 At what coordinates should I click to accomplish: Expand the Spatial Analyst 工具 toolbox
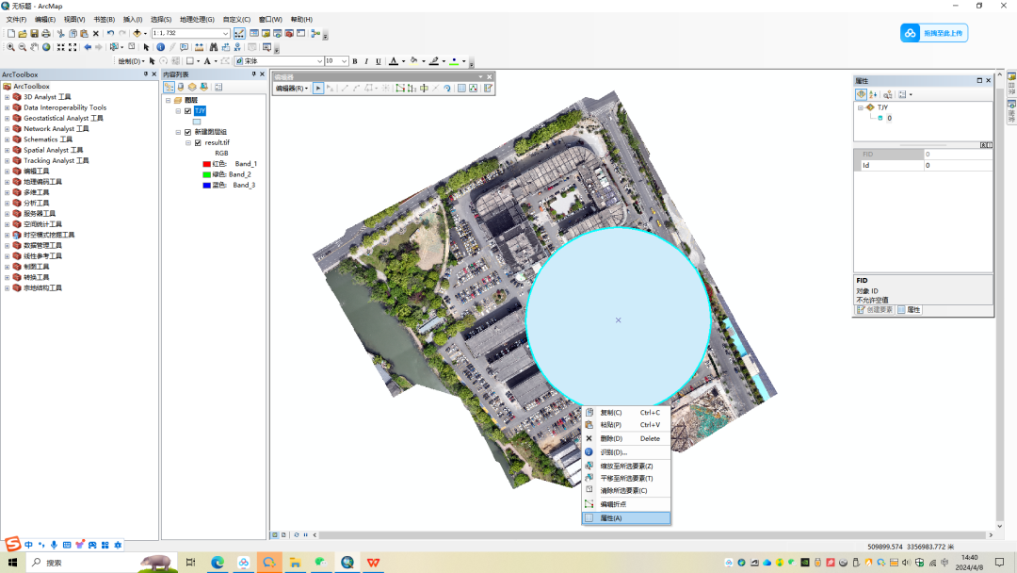tap(8, 151)
